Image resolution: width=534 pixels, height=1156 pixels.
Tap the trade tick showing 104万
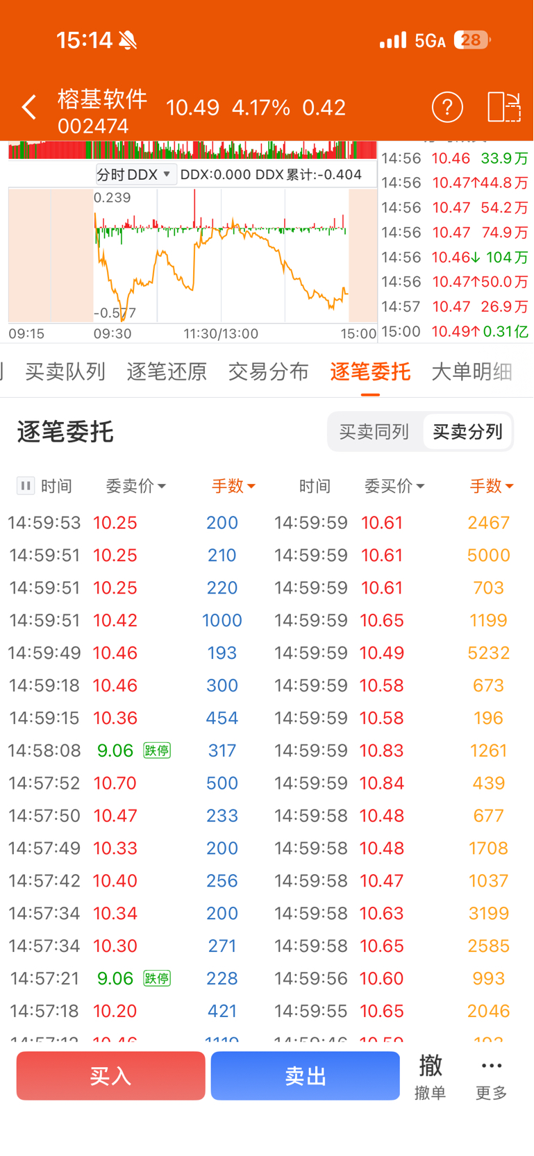click(455, 257)
